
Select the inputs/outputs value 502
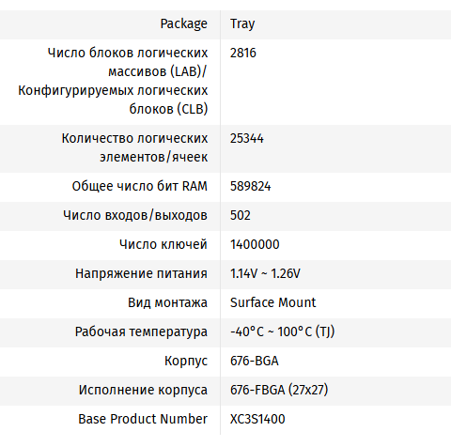tap(241, 215)
